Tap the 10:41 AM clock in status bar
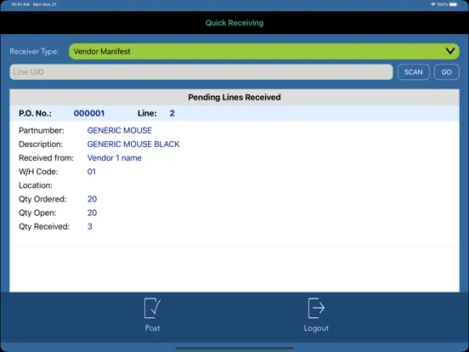The height and width of the screenshot is (352, 469). pyautogui.click(x=20, y=4)
